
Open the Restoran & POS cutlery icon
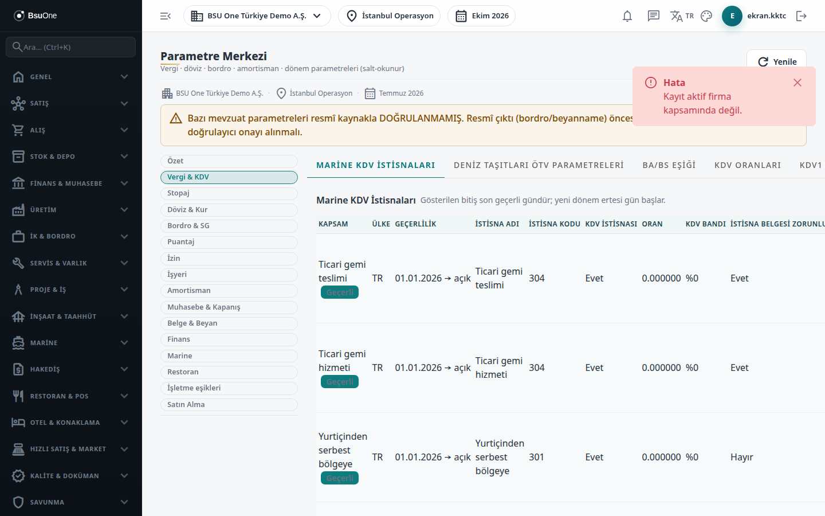(18, 396)
